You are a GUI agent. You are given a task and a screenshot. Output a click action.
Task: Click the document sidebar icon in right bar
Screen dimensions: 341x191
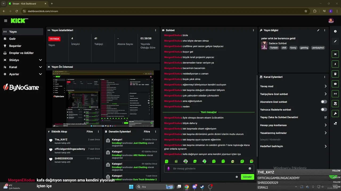(335, 74)
